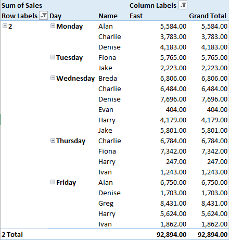
Task: Collapse the Monday group
Action: [53, 26]
